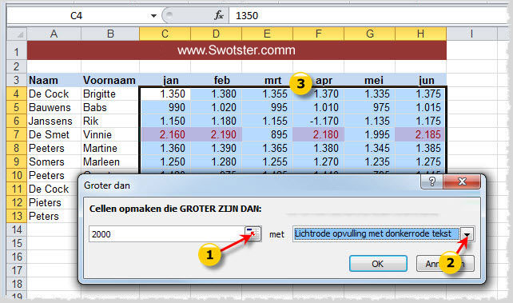Click the Annuleren button
513x303 pixels.
(x=445, y=264)
